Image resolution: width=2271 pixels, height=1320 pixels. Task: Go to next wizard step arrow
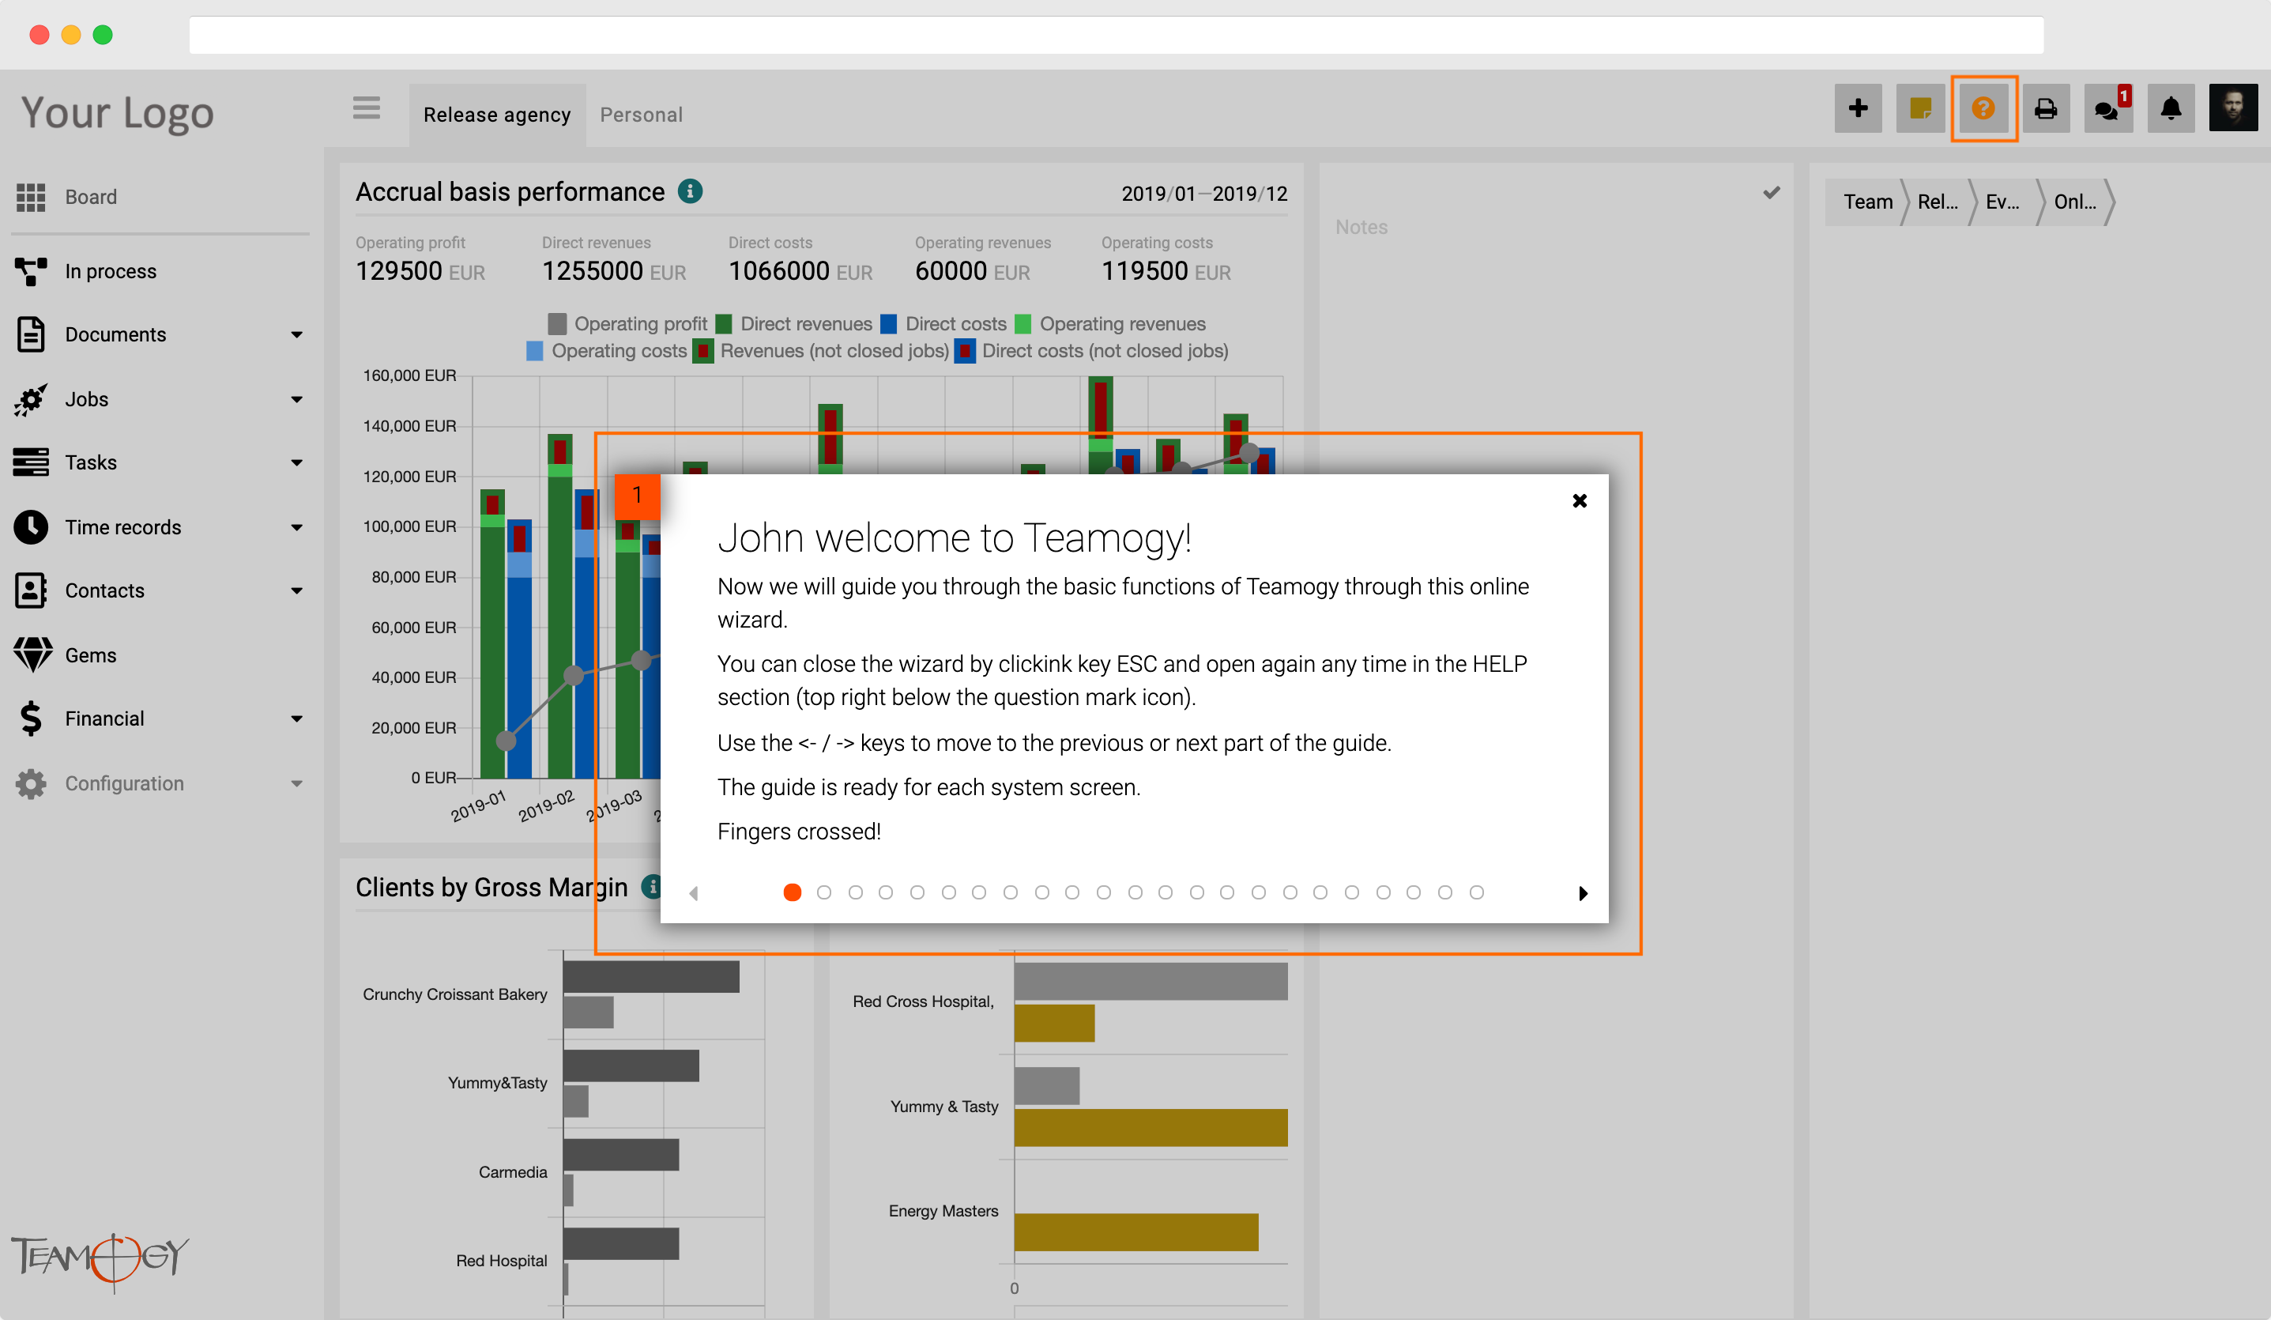(x=1583, y=892)
